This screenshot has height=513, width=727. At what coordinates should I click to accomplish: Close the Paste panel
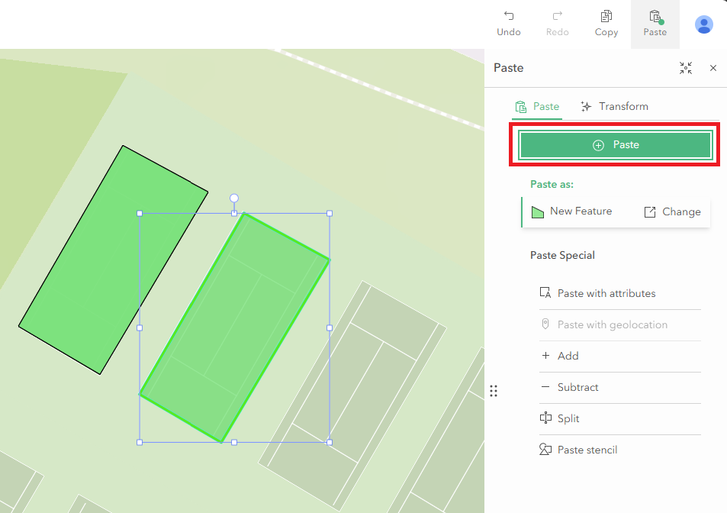coord(713,68)
